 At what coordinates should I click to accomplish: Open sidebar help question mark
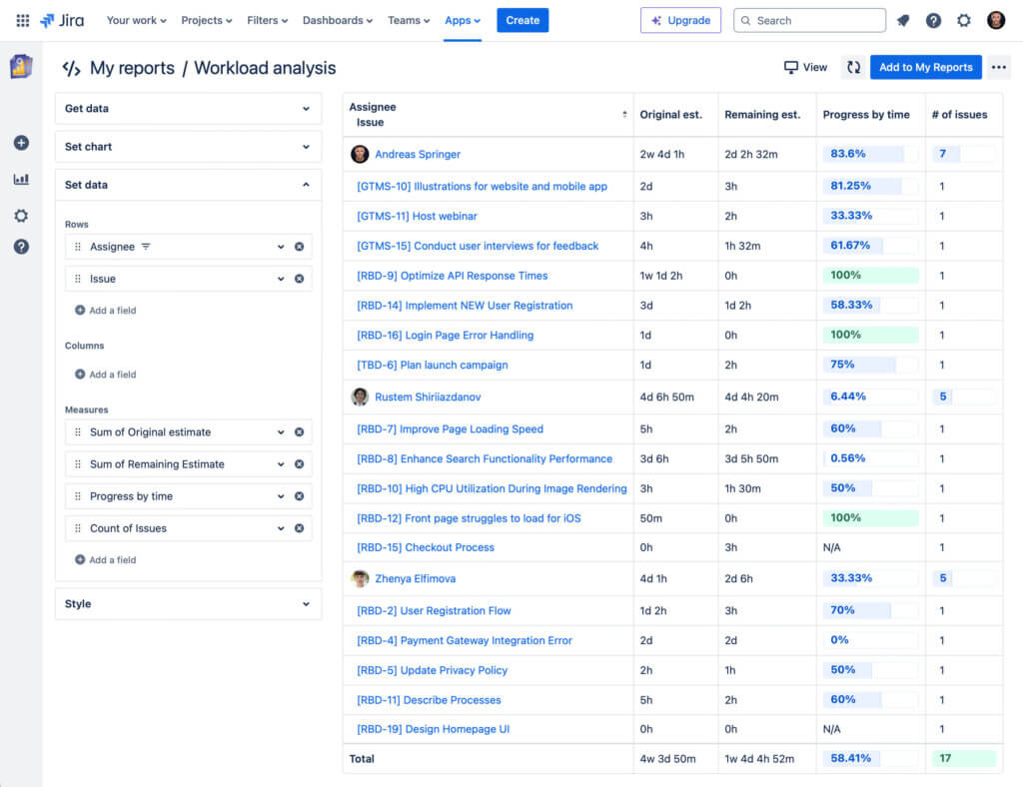tap(20, 247)
